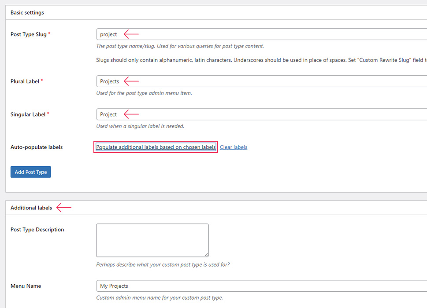Viewport: 427px width, 308px height.
Task: Click the Clear labels link
Action: (x=234, y=147)
